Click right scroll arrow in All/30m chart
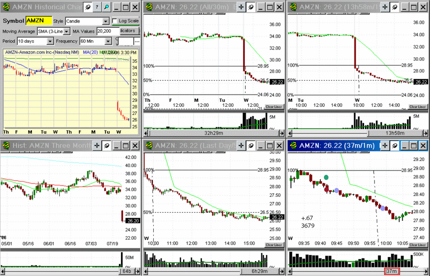The width and height of the screenshot is (430, 276). point(282,133)
